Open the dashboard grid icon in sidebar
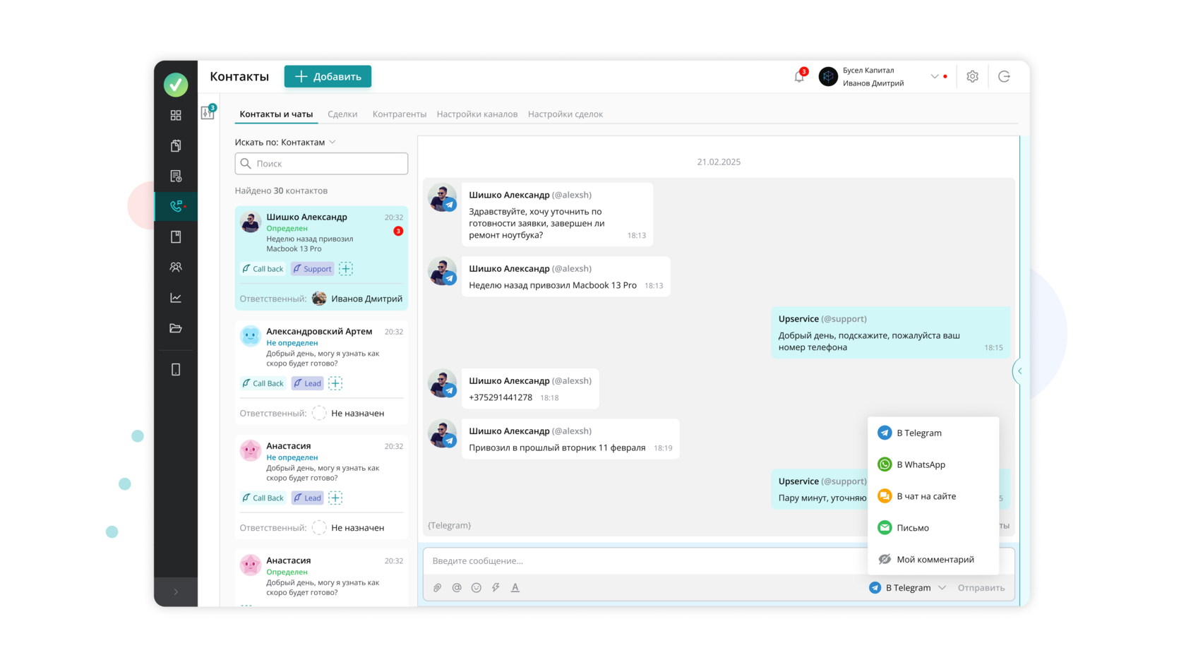This screenshot has width=1186, height=667. (x=176, y=115)
